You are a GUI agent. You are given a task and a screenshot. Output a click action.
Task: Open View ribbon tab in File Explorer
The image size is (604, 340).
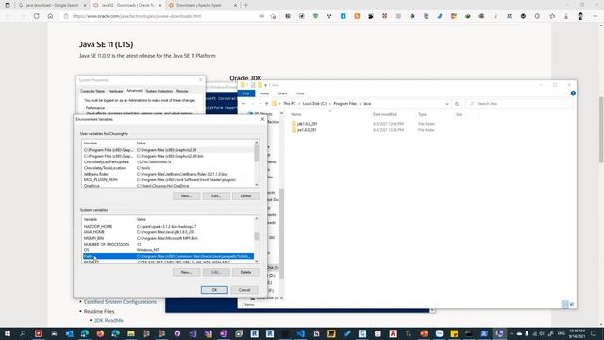pos(300,93)
